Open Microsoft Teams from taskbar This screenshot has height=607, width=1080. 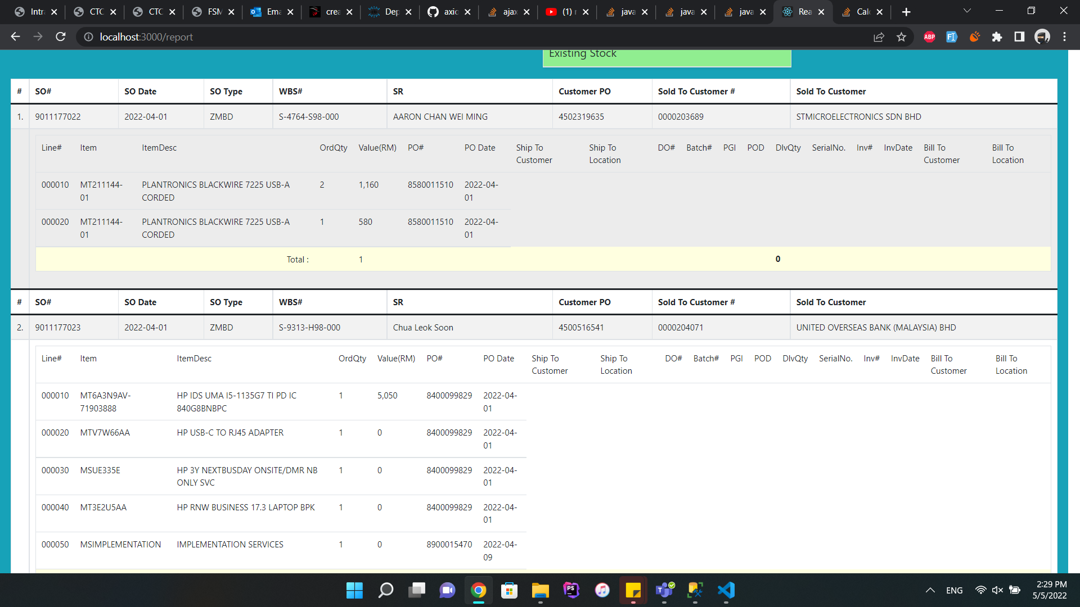tap(664, 590)
